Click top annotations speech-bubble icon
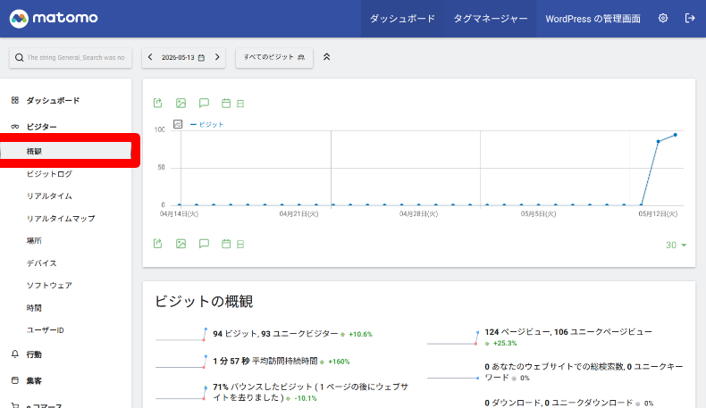This screenshot has height=408, width=706. 204,103
